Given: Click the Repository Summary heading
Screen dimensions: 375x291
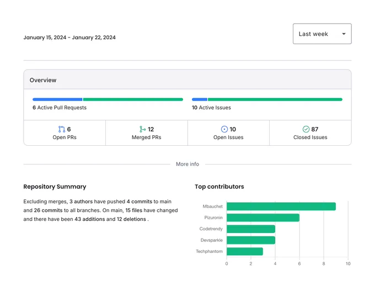Looking at the screenshot, I should click(55, 187).
